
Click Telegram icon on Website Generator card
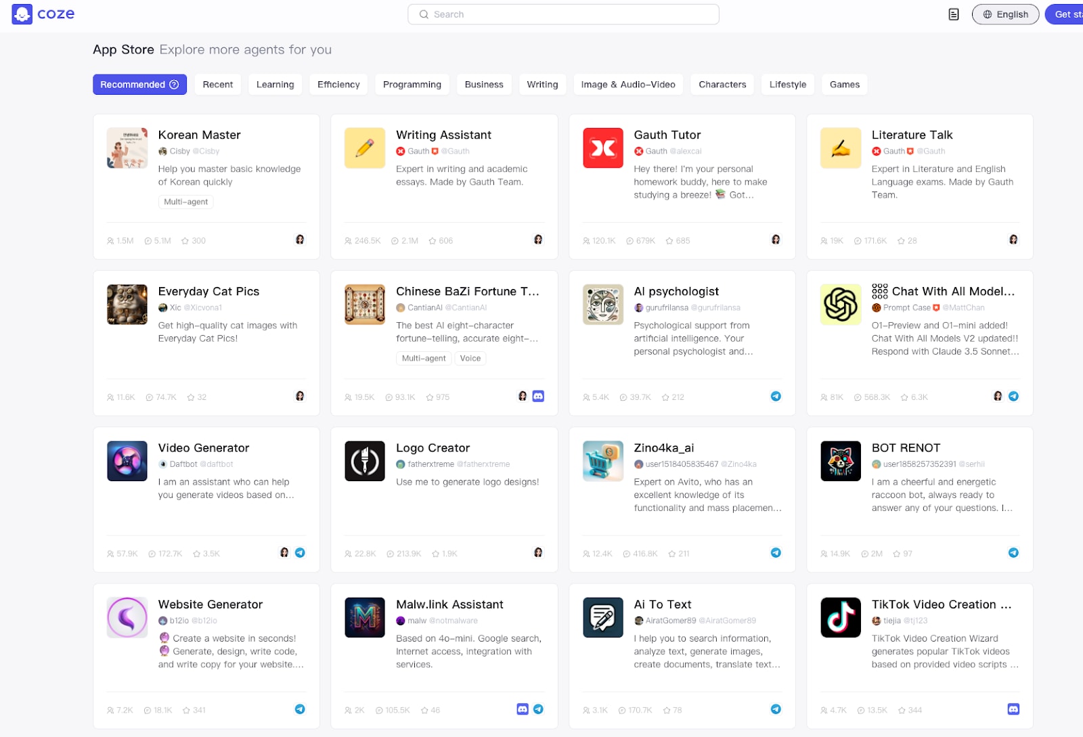coord(300,709)
